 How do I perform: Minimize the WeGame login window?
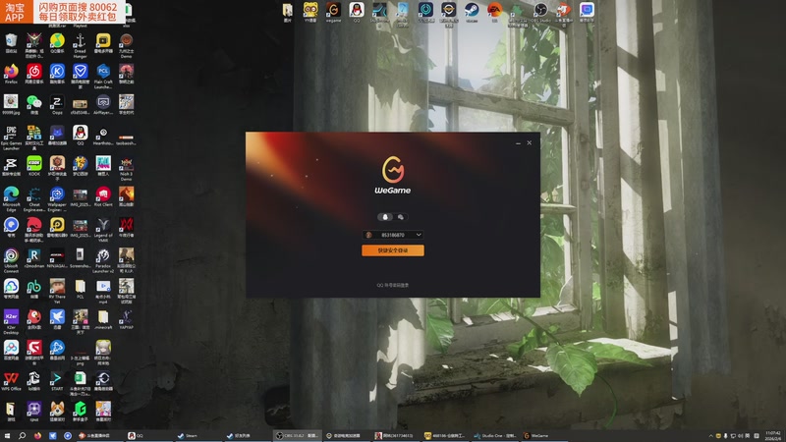pos(518,142)
